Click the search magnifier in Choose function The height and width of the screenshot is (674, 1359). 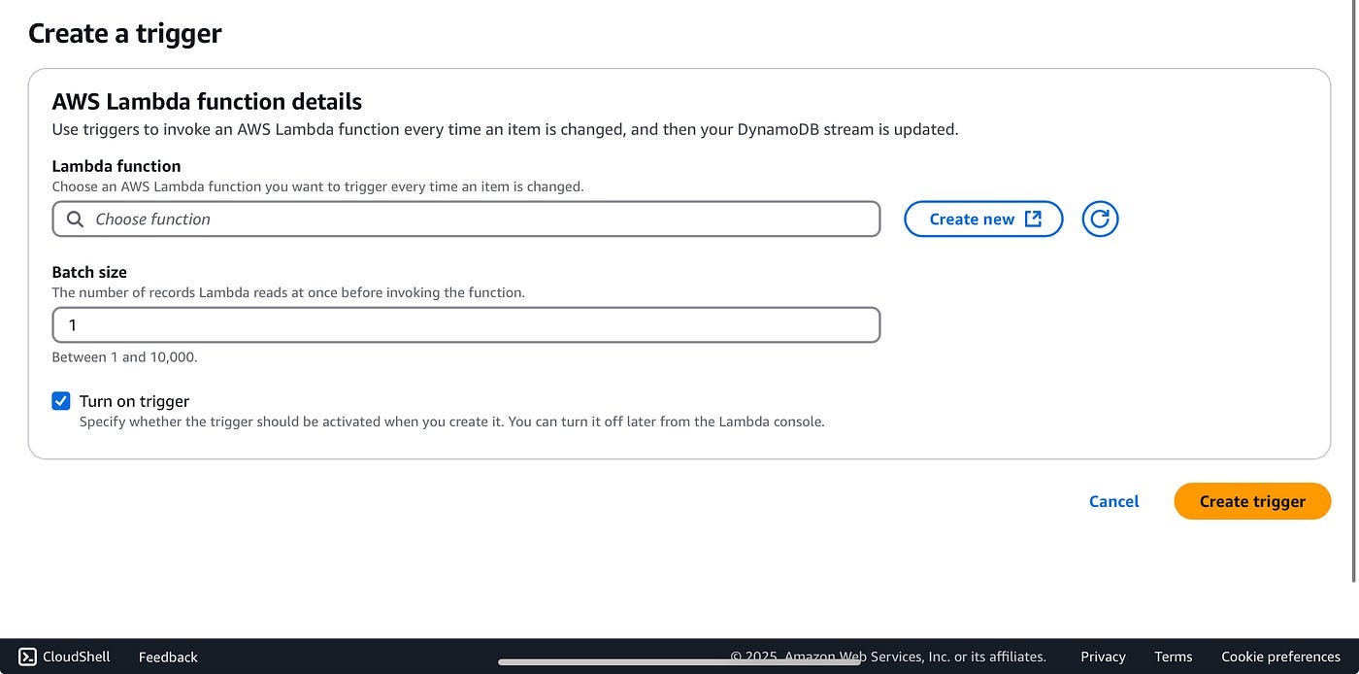(75, 219)
